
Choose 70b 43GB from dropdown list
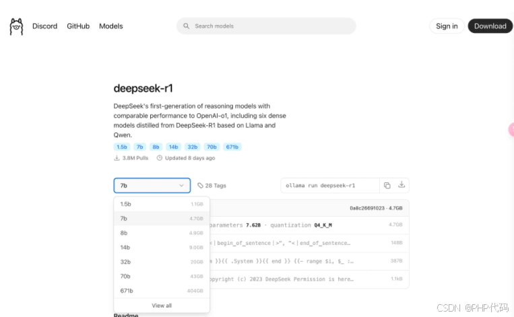162,276
